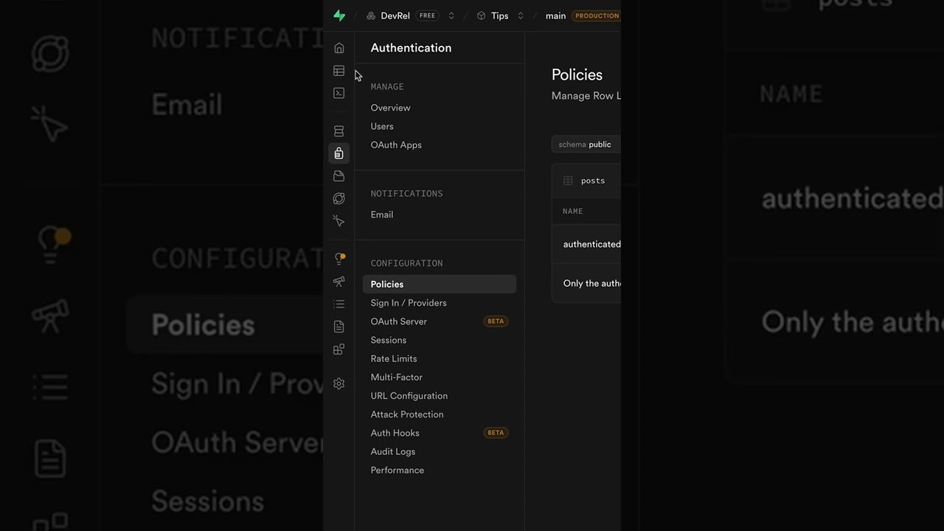The width and height of the screenshot is (944, 531).
Task: Open the schema public dropdown
Action: point(586,145)
